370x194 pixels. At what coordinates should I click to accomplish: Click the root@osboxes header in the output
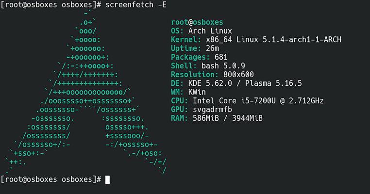point(197,22)
